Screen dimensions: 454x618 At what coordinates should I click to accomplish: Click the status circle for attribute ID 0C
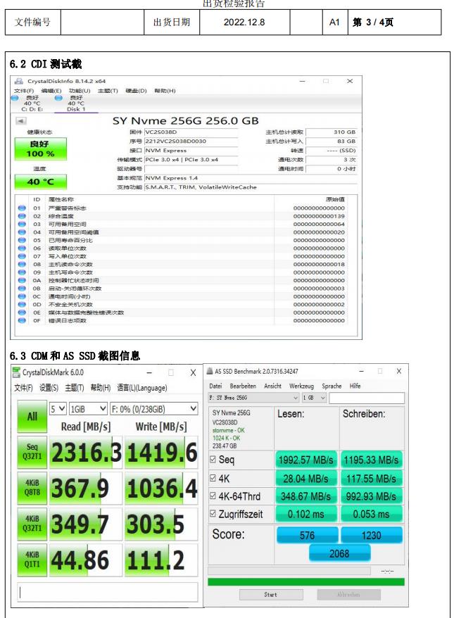22,296
